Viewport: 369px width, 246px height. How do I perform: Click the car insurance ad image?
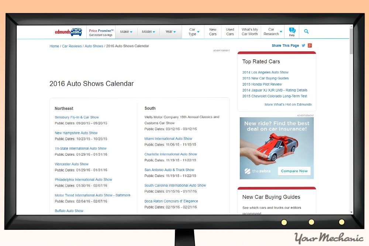click(x=277, y=148)
